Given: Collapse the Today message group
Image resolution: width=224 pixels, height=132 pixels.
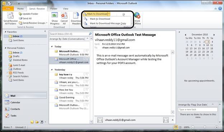Looking at the screenshot, I should click(52, 46).
